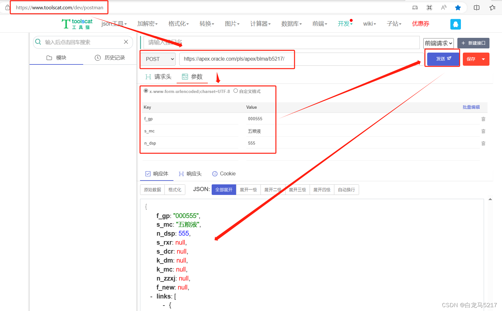Click the browser favorites star icon
502x311 pixels.
[458, 8]
